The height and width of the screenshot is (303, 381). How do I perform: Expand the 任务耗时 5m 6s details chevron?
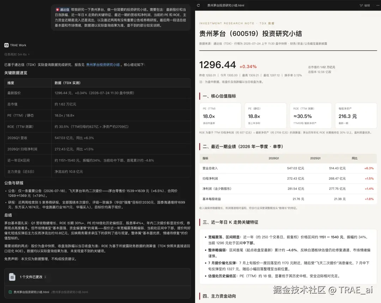(29, 54)
